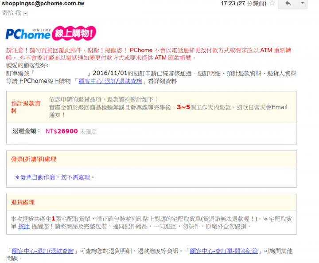
Task: Click the PChome Online logo
Action: pyautogui.click(x=28, y=34)
